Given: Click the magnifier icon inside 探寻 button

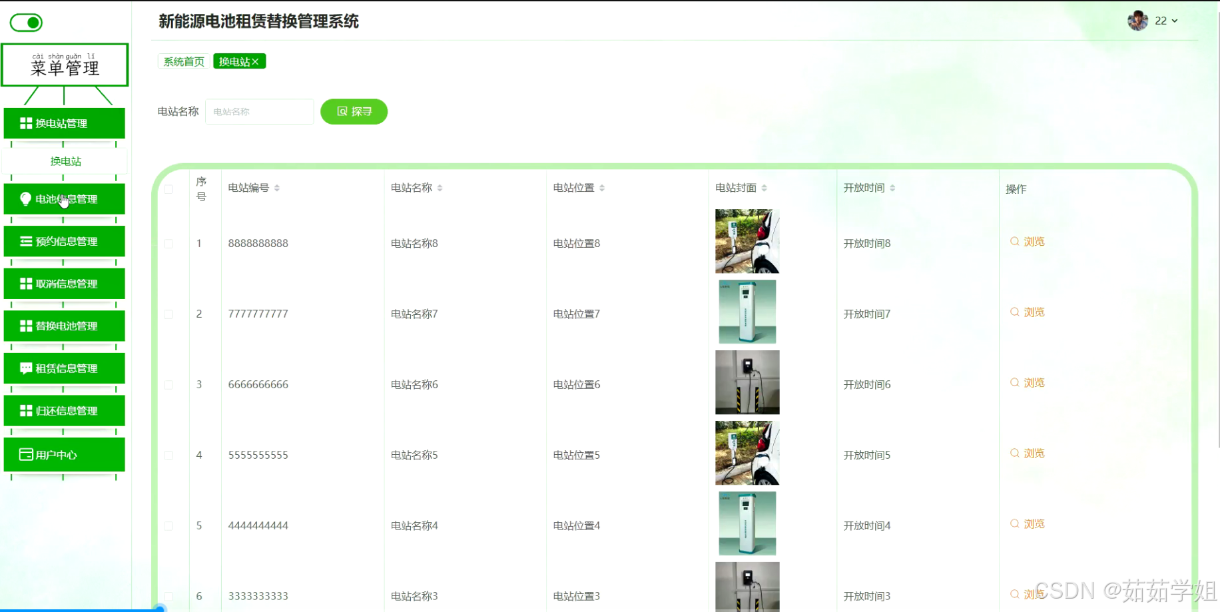Looking at the screenshot, I should (x=342, y=111).
